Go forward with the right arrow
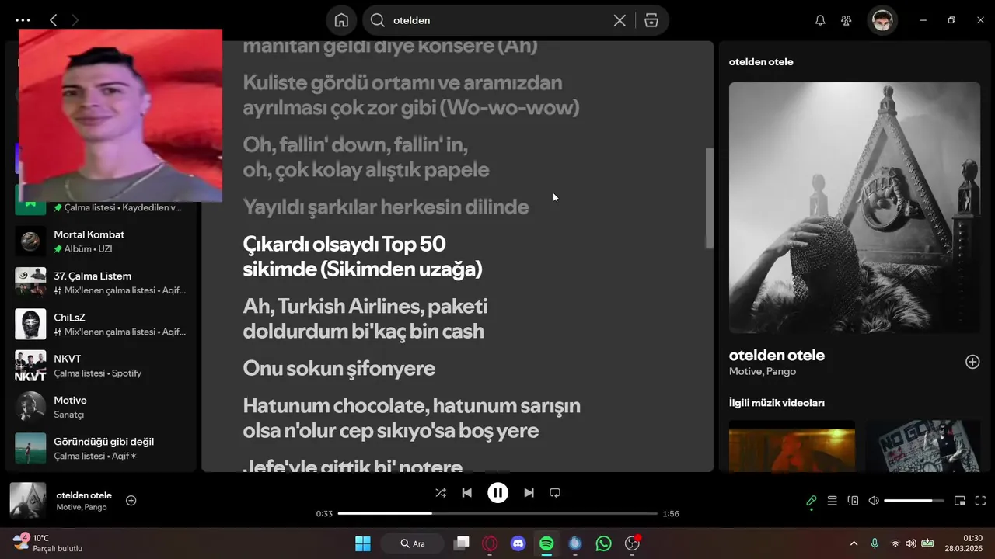995x559 pixels. (x=75, y=20)
